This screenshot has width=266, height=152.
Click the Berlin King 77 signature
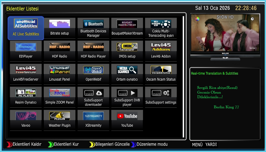click(226, 107)
